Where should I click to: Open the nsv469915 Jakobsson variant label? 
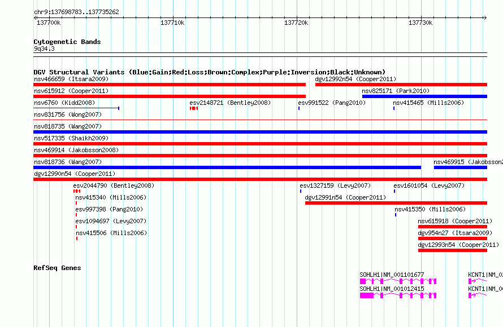(x=468, y=162)
